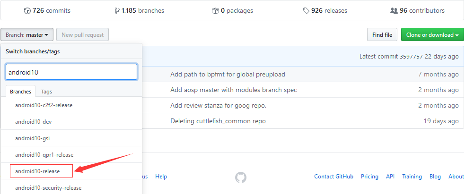
Task: Click the branch filter input field
Action: click(71, 72)
